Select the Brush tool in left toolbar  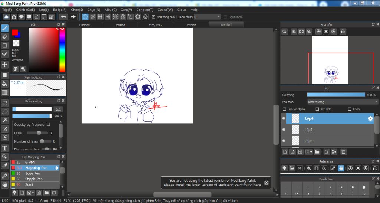4,28
